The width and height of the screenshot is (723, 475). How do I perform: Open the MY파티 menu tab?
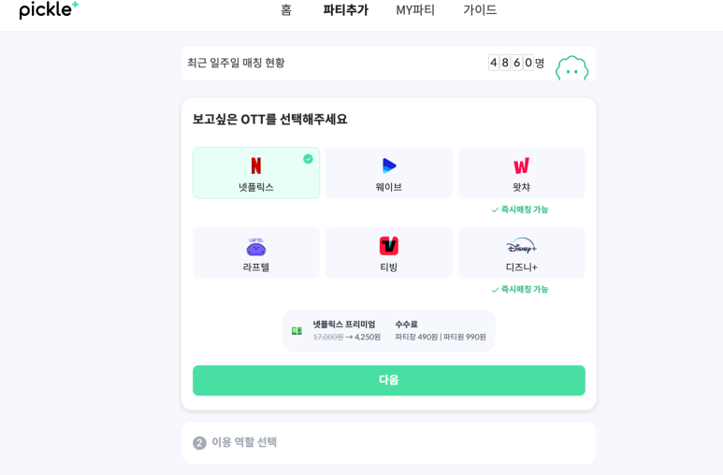pyautogui.click(x=415, y=10)
